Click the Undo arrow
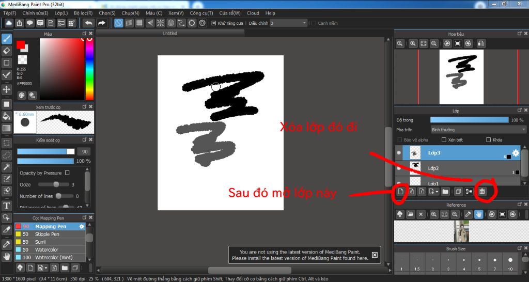Viewport: 529px width, 282px height. (89, 23)
